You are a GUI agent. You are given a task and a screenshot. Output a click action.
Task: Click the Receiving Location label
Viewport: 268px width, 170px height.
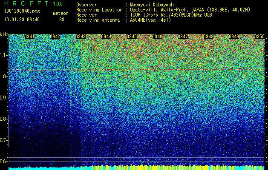tap(99, 10)
